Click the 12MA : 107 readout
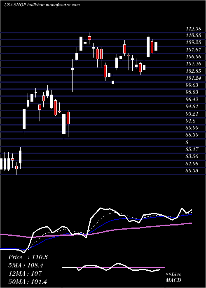The width and height of the screenshot is (206, 288). [25, 274]
